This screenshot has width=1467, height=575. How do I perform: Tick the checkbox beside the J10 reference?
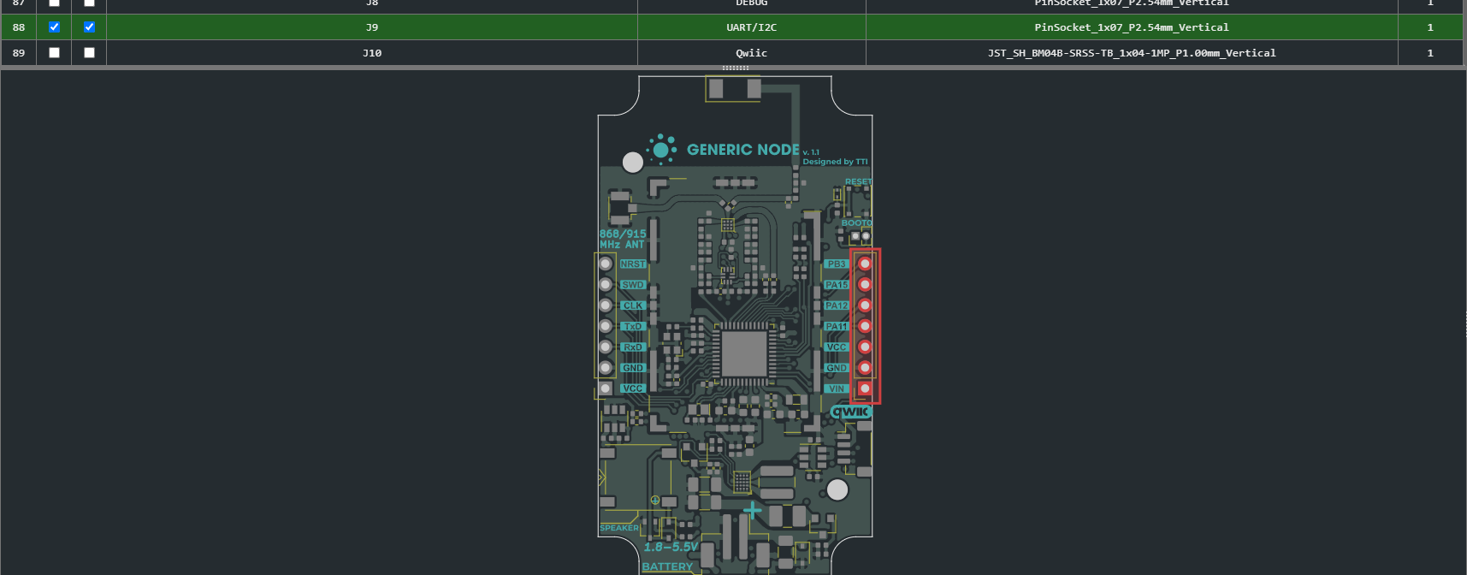[x=89, y=53]
